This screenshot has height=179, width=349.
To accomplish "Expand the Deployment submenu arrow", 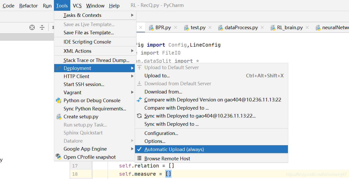I will [x=132, y=68].
